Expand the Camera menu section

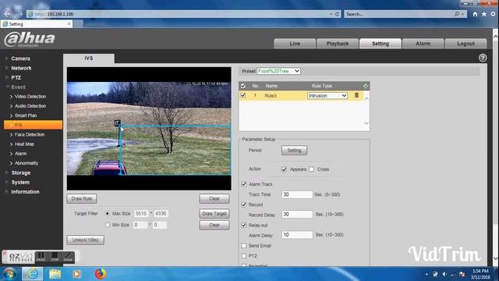[20, 59]
